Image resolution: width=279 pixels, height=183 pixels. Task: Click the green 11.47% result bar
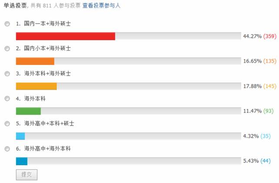(x=28, y=111)
